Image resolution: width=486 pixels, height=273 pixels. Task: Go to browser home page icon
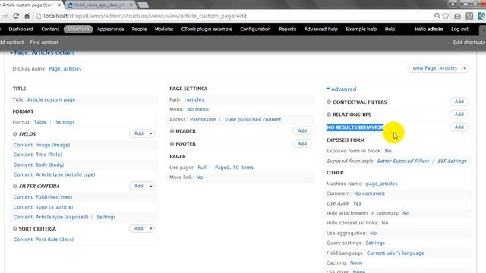(x=27, y=16)
